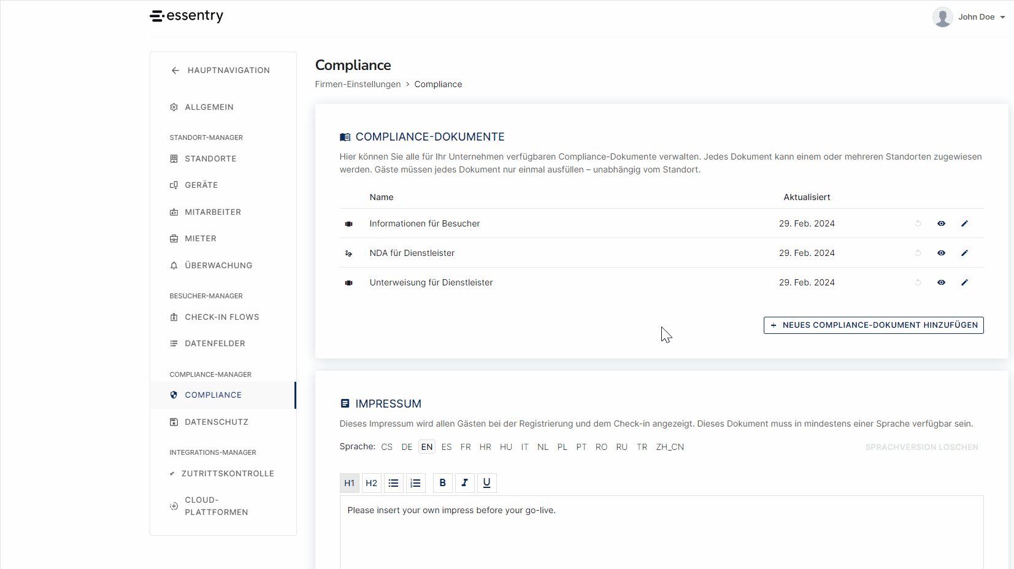The width and height of the screenshot is (1014, 569).
Task: Edit NDA für Dienstleister with pencil icon
Action: click(964, 254)
